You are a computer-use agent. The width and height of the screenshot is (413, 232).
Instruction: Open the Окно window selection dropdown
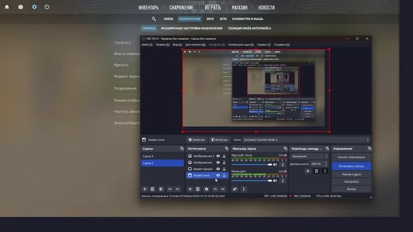coord(307,140)
